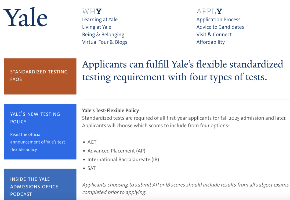Viewport: 290px width, 200px height.
Task: Read the official test-flexible policy announcement
Action: (38, 142)
